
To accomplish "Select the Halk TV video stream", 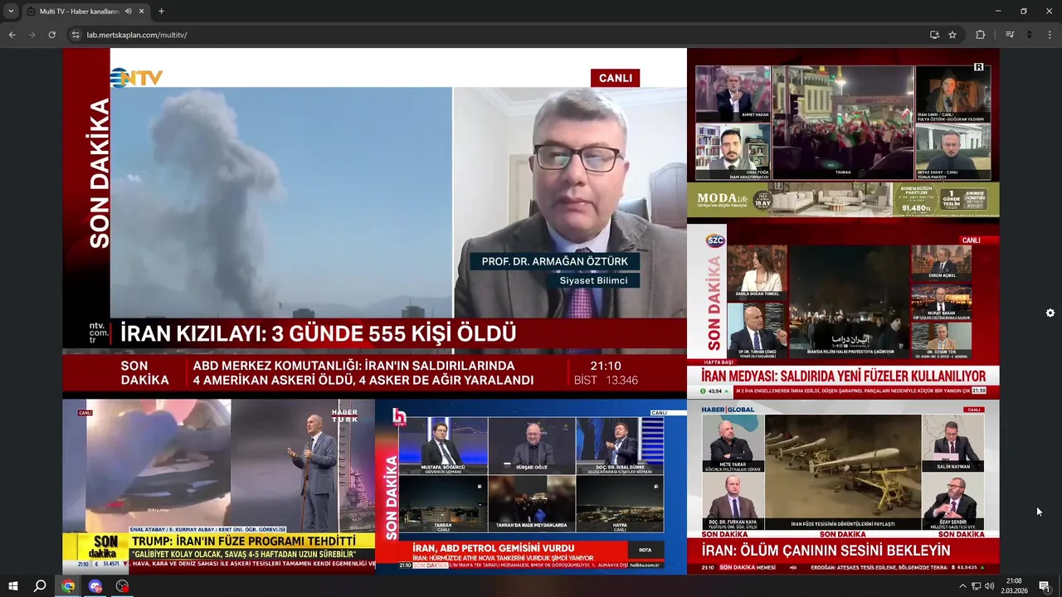I will pyautogui.click(x=531, y=487).
